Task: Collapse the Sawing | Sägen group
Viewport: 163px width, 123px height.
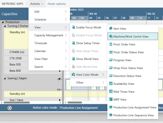Action: pyautogui.click(x=5, y=78)
